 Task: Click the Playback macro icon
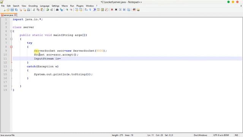pyautogui.click(x=120, y=10)
